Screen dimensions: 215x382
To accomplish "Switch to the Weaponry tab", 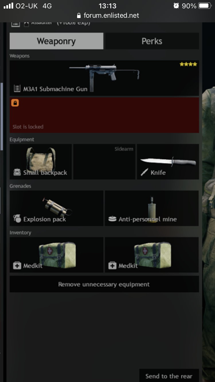I will point(56,41).
